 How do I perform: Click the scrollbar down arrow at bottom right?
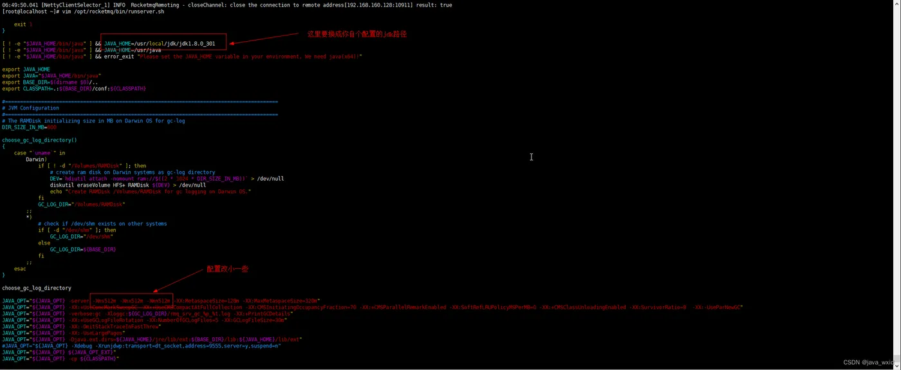pyautogui.click(x=897, y=366)
